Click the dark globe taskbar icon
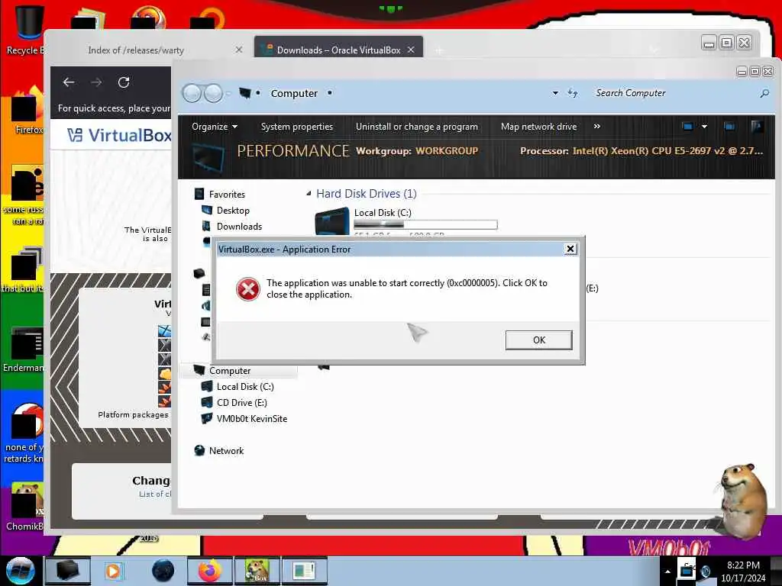 pyautogui.click(x=163, y=571)
